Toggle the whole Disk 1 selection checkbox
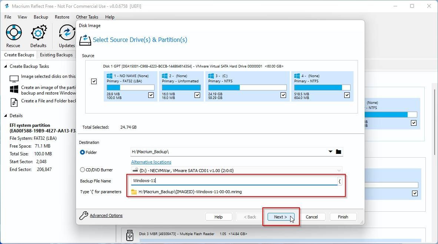The image size is (438, 244). click(x=94, y=81)
